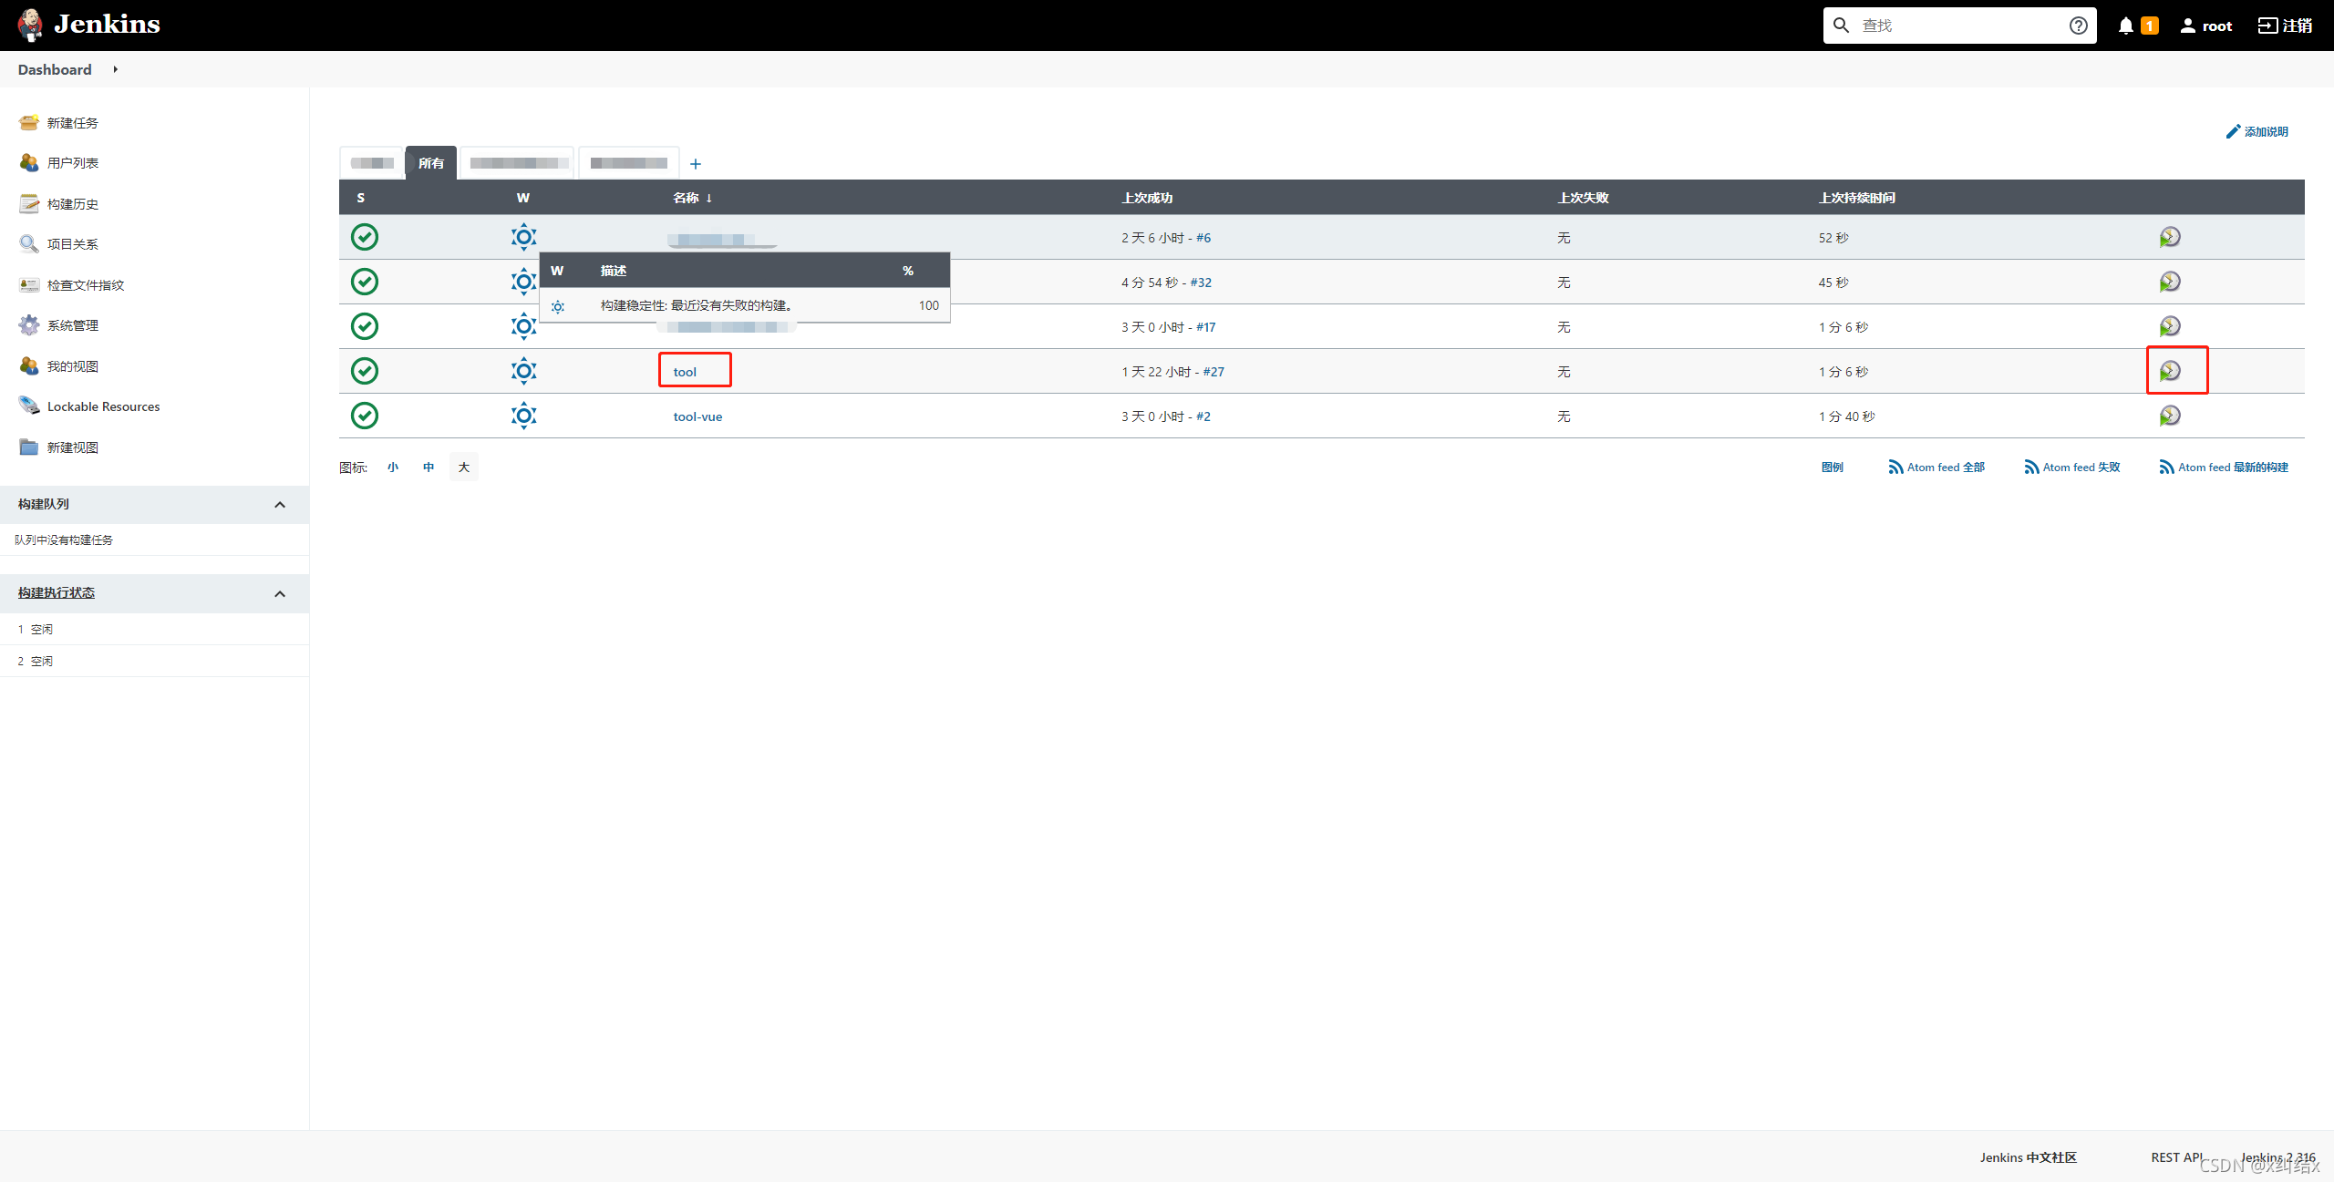
Task: Open 新建任务 from the sidebar
Action: pos(71,122)
